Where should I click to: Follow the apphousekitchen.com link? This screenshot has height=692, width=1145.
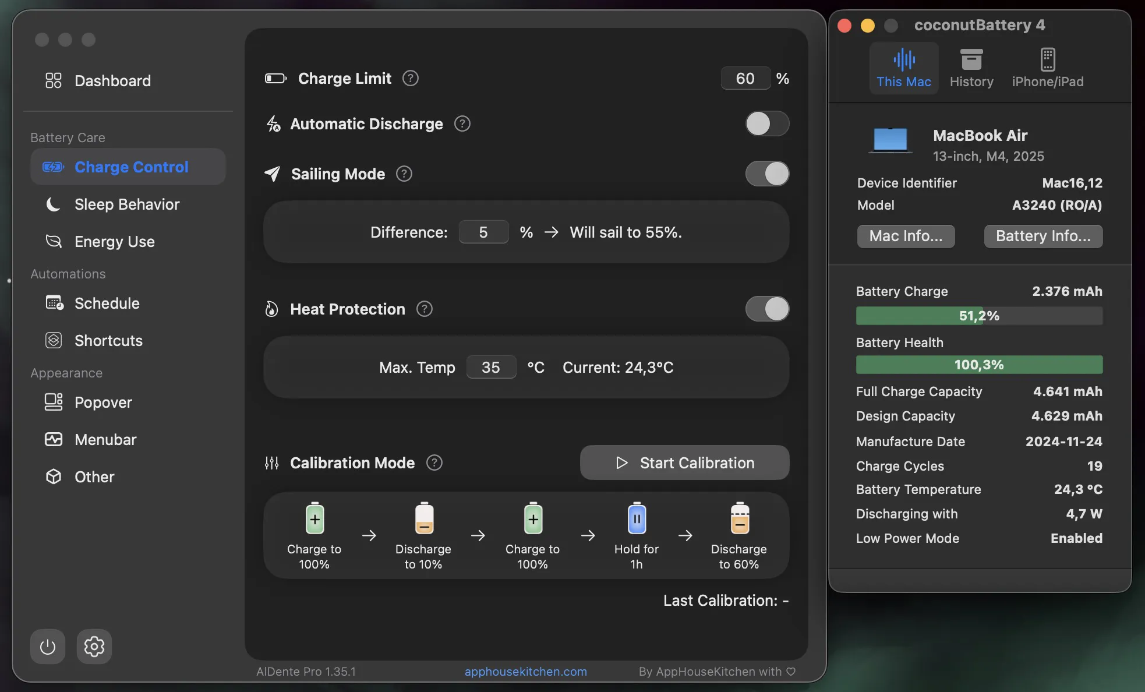pyautogui.click(x=525, y=672)
